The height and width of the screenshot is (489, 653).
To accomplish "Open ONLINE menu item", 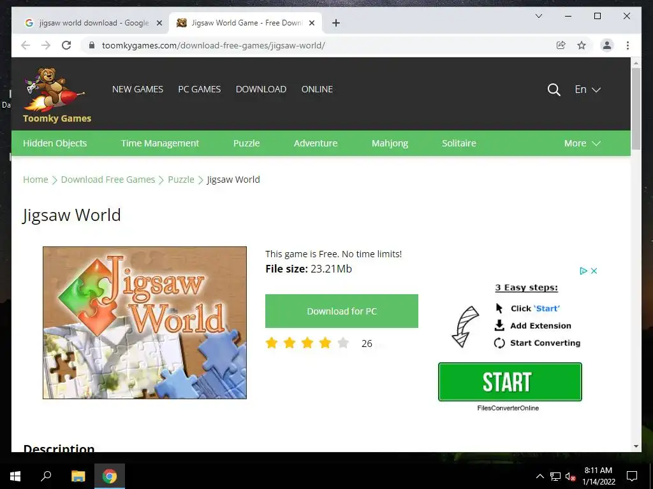I will click(x=317, y=89).
